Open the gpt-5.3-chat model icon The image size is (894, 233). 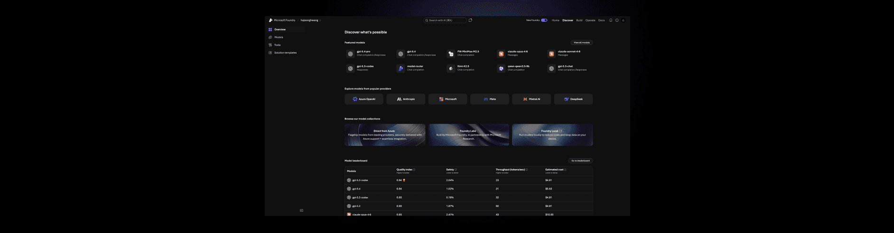pyautogui.click(x=551, y=69)
